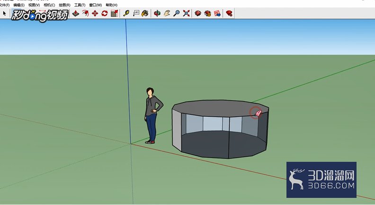Activate the Orbit camera tool
The width and height of the screenshot is (375, 205).
(157, 13)
